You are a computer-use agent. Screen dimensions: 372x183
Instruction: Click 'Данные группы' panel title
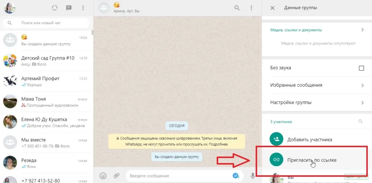point(300,8)
